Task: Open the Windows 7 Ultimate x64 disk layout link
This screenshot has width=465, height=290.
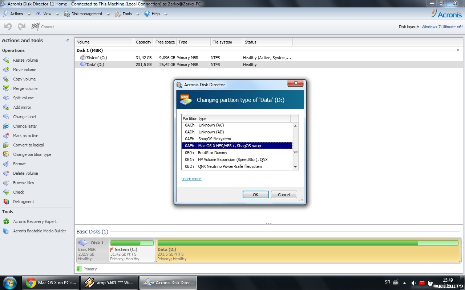Action: (x=442, y=27)
